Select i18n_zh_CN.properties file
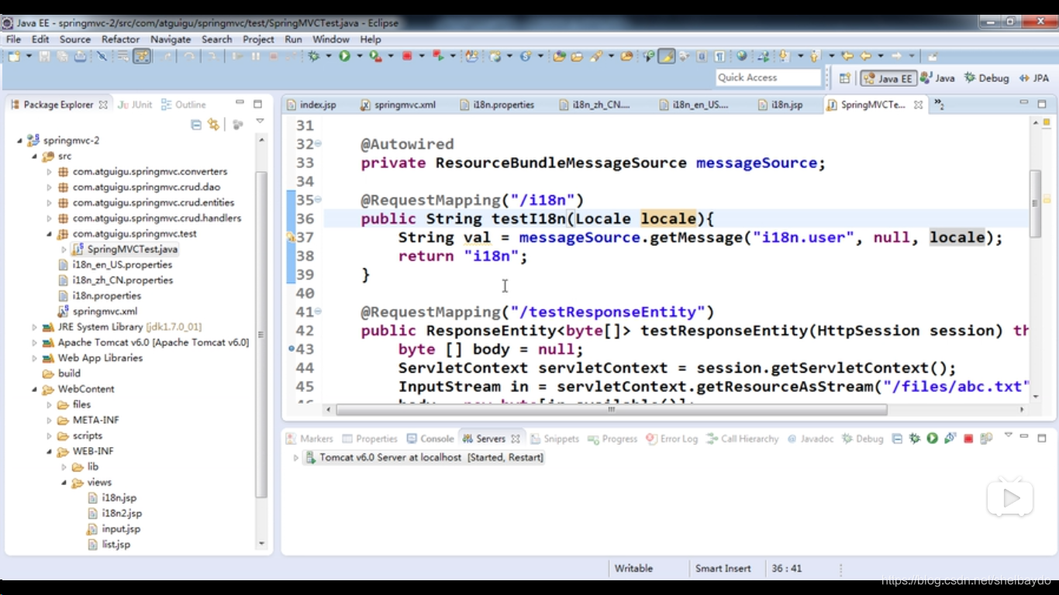 116,280
